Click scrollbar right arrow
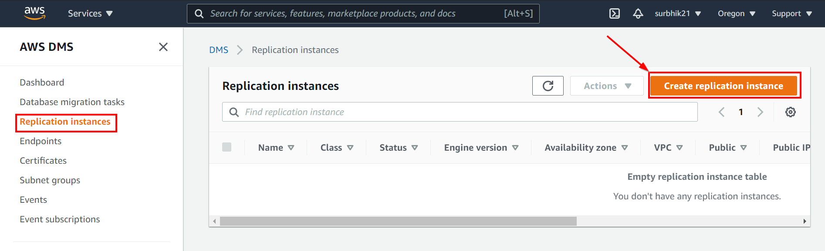This screenshot has height=251, width=825. coord(805,221)
